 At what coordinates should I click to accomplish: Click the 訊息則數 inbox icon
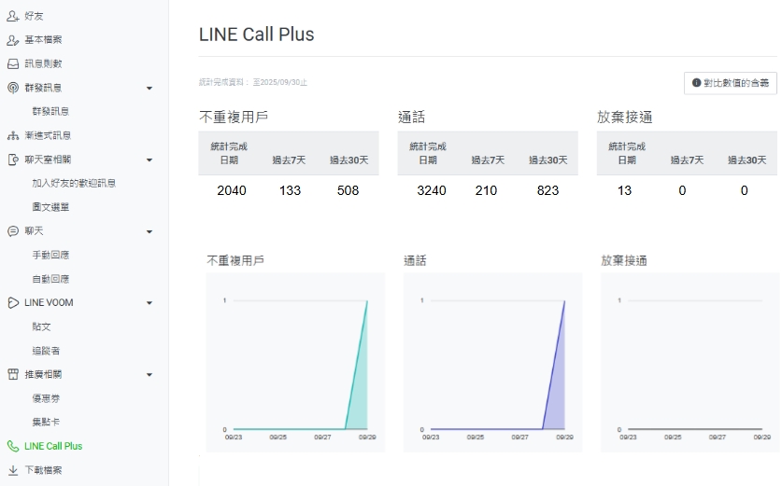click(x=12, y=64)
